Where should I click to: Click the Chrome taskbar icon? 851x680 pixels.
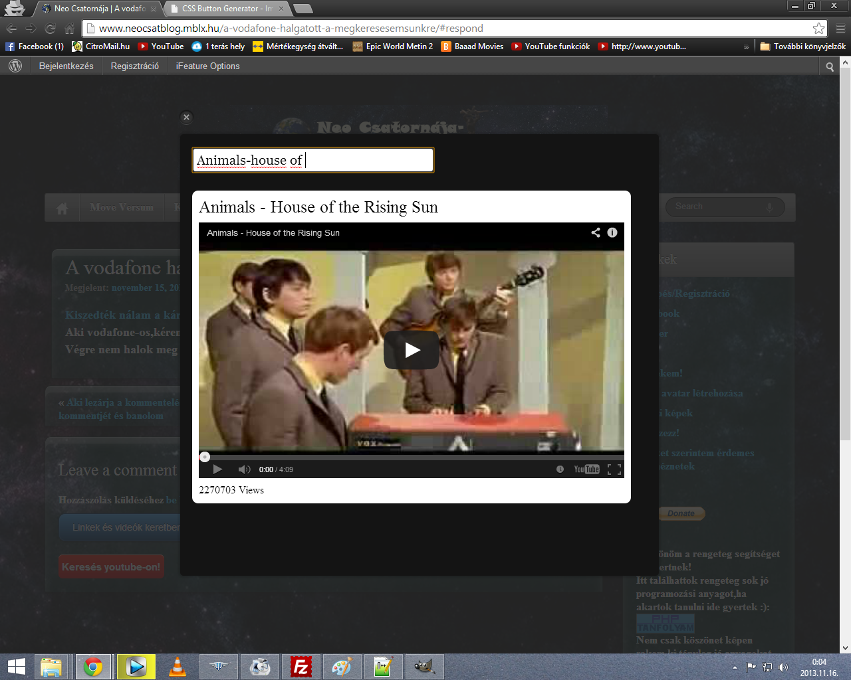[x=93, y=667]
